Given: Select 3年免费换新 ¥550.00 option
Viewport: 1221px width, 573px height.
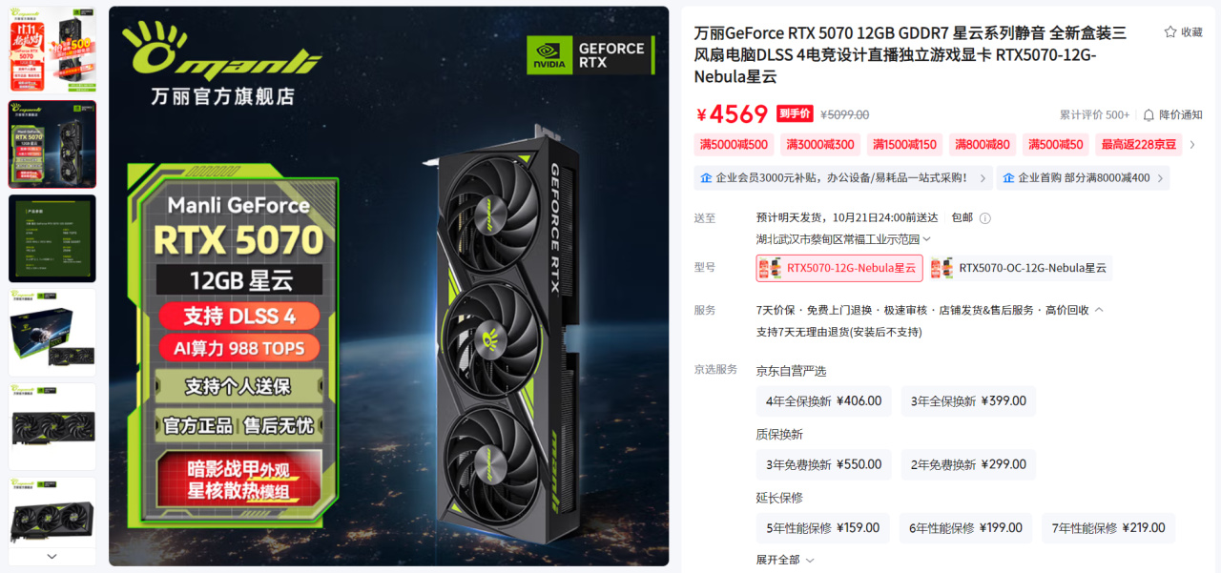Looking at the screenshot, I should pos(824,464).
